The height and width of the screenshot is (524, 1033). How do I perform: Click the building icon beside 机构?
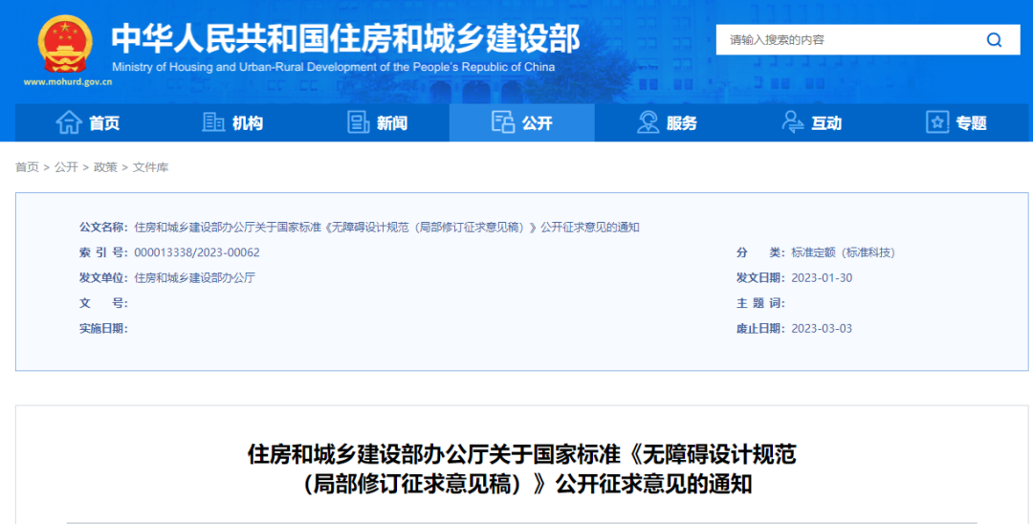tap(212, 122)
